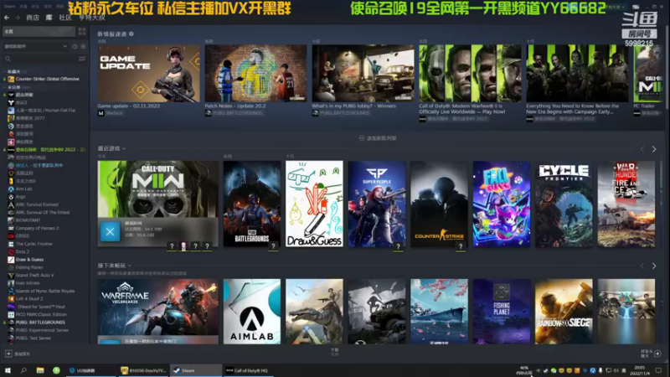Screen dimensions: 670x377
Task: Open War Thunder Fire and Ice cover
Action: coord(626,204)
